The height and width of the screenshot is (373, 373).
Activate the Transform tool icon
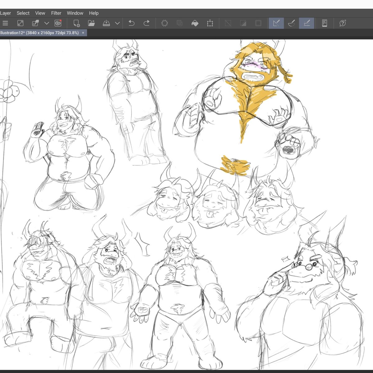click(x=210, y=23)
